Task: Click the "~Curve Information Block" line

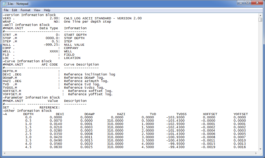Action: (27, 61)
